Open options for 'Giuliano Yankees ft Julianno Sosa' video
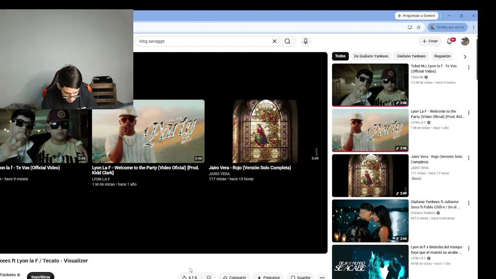The height and width of the screenshot is (279, 496). [x=468, y=203]
